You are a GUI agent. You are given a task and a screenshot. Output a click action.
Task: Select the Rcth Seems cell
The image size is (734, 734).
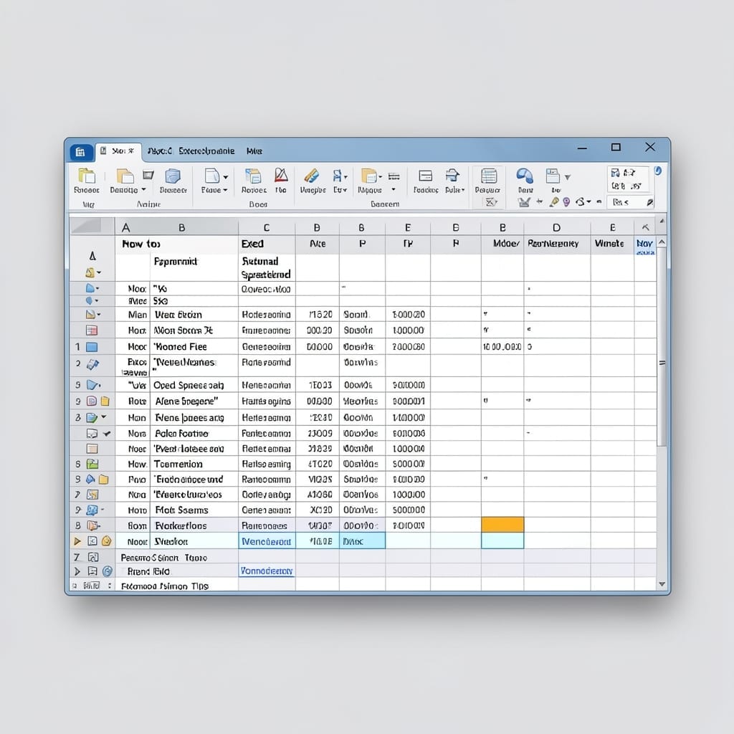pos(194,510)
